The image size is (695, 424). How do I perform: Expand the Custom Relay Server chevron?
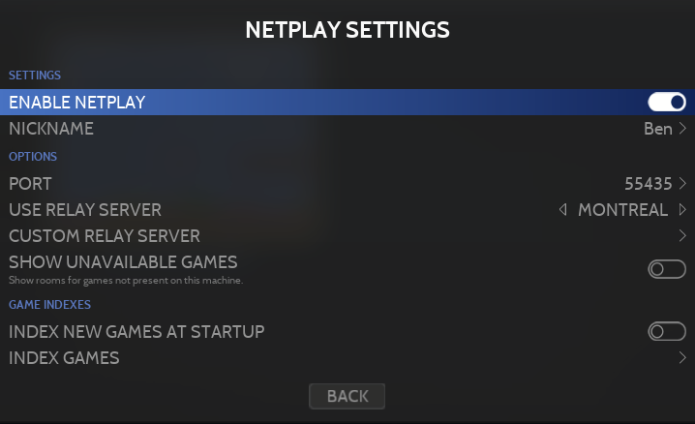click(x=682, y=235)
